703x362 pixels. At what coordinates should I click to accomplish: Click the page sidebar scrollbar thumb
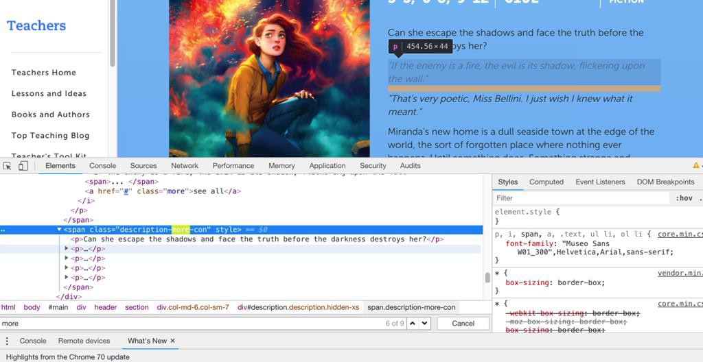click(112, 33)
